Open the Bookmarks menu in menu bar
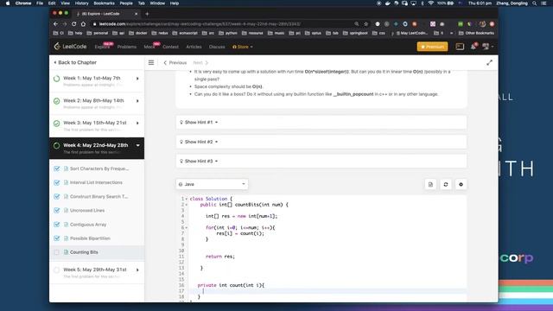The height and width of the screenshot is (311, 553). 104,3
